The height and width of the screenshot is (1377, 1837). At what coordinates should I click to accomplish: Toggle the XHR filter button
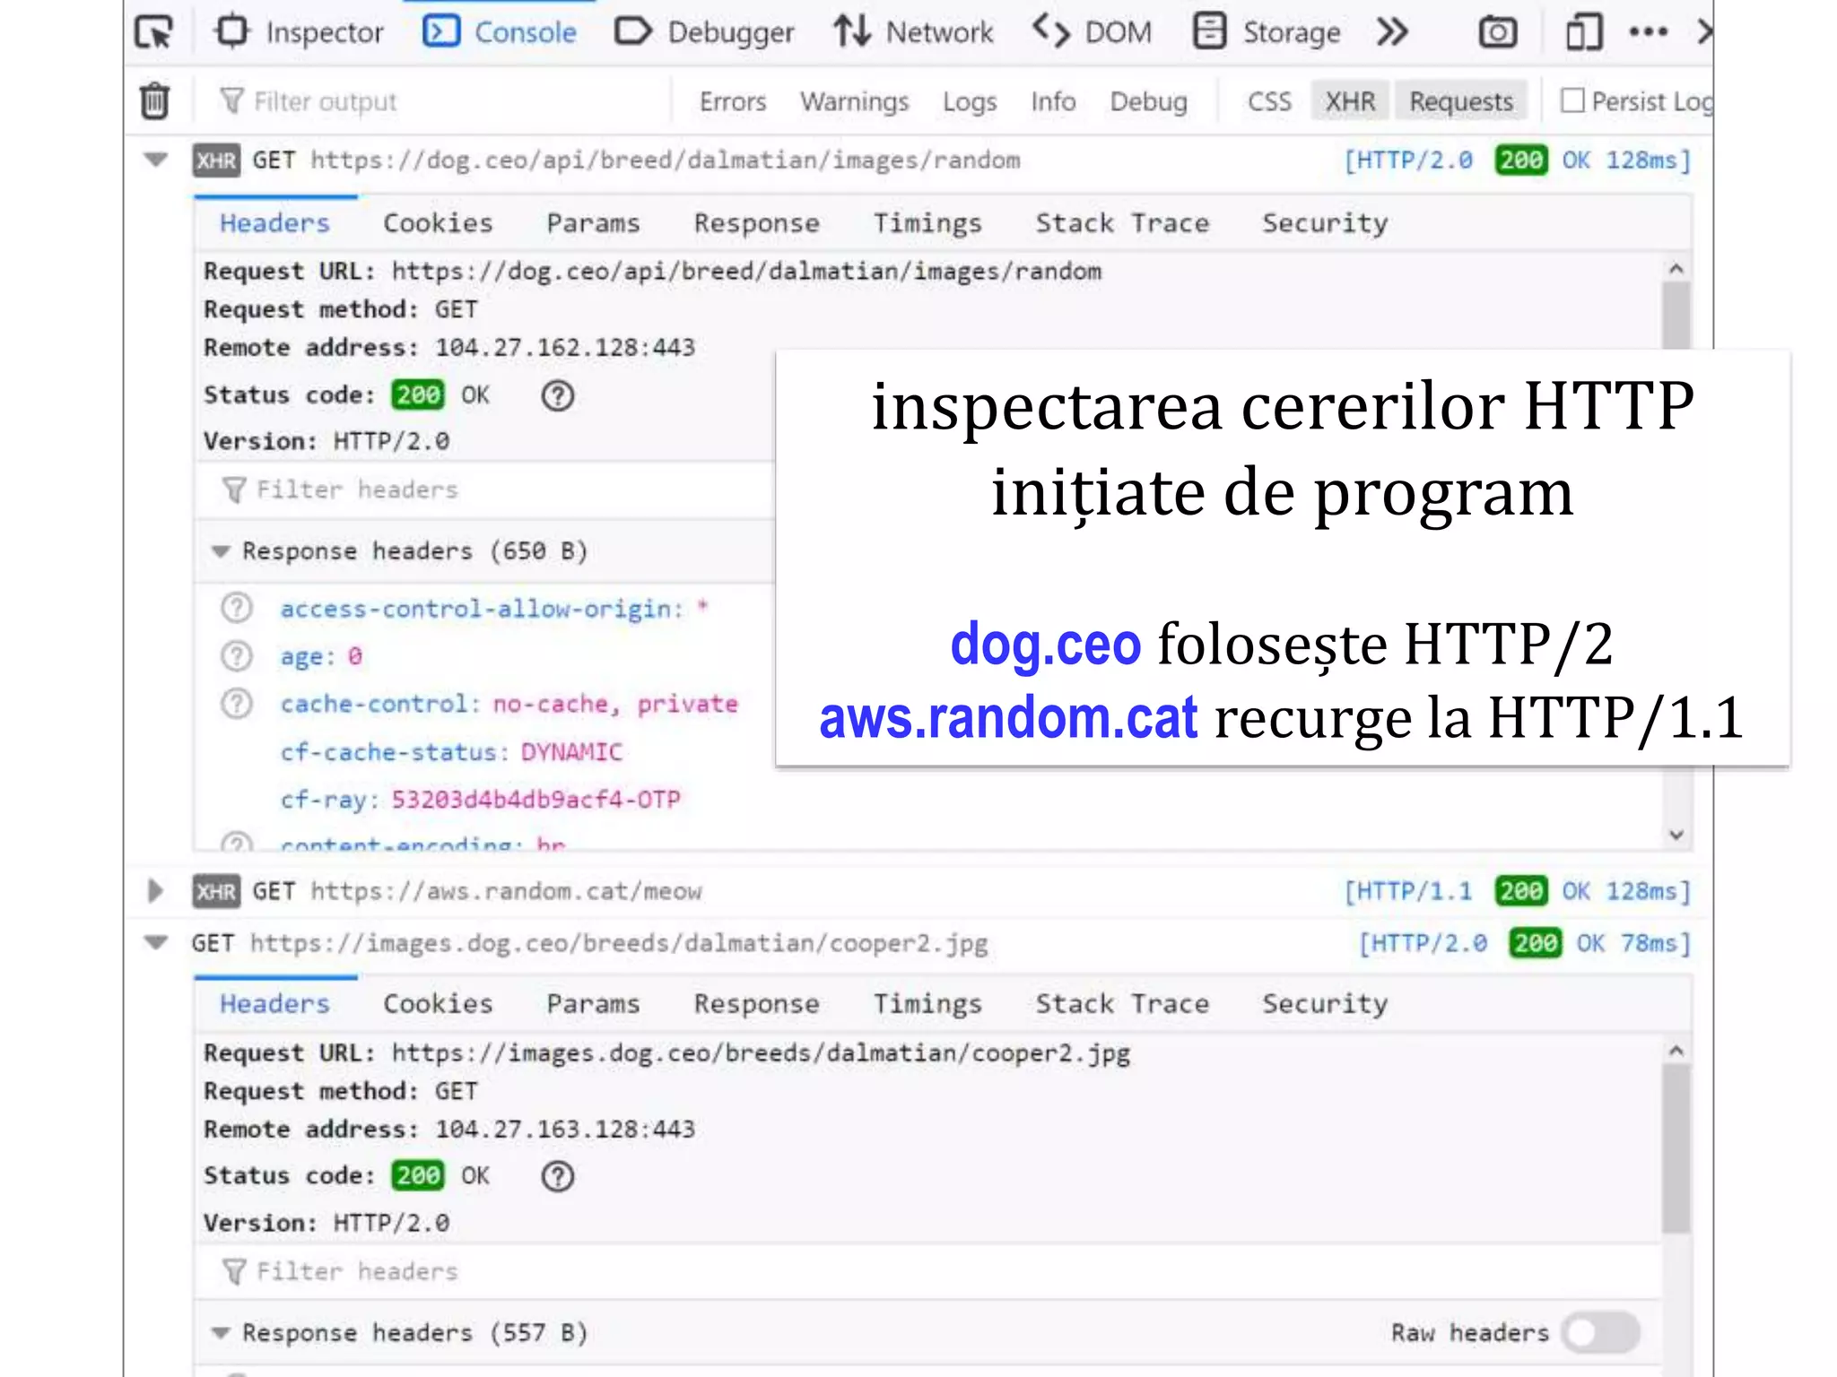coord(1350,101)
